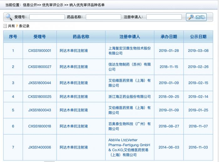This screenshot has height=162, width=219.
Task: Click 信息公开 in the breadcrumb
Action: pos(30,5)
